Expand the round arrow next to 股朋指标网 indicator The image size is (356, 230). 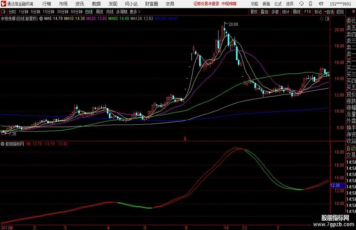tap(3, 144)
